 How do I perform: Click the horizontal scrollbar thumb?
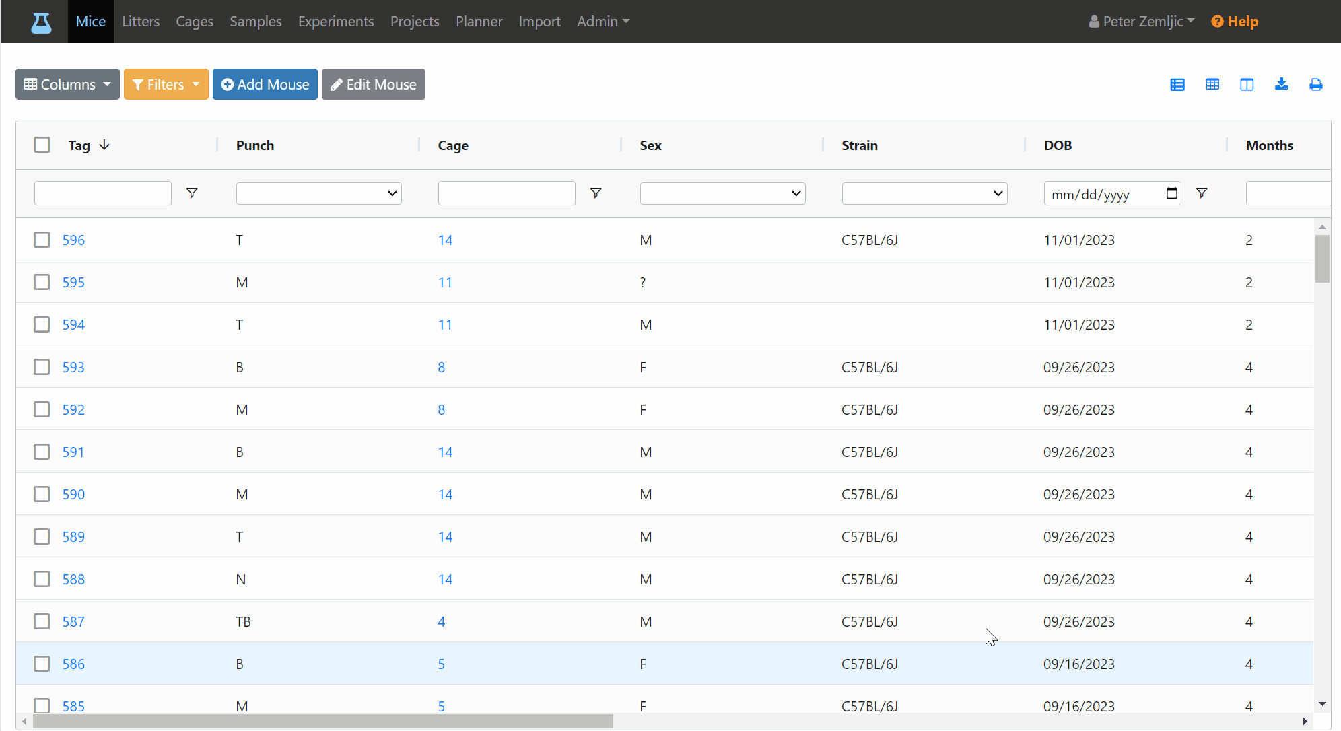pyautogui.click(x=323, y=721)
